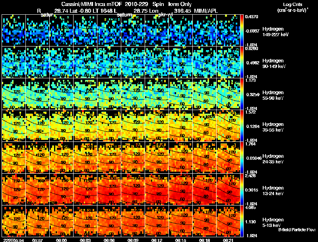Click the color bar beside Hydrogen 35-55 keV
Image resolution: width=318 pixels, height=242 pixels.
coord(242,126)
